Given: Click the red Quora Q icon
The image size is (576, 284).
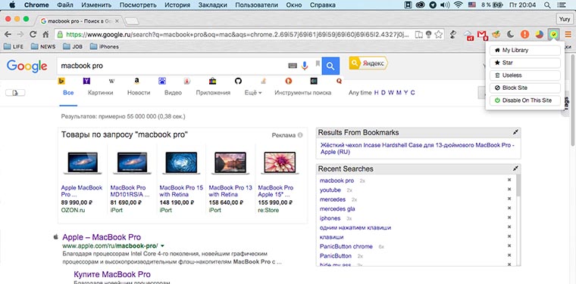Looking at the screenshot, I should click(x=339, y=82).
